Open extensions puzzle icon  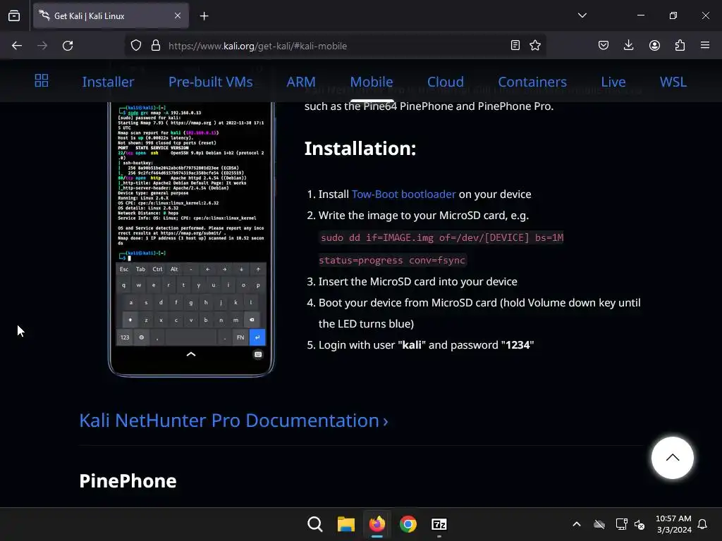(x=680, y=45)
